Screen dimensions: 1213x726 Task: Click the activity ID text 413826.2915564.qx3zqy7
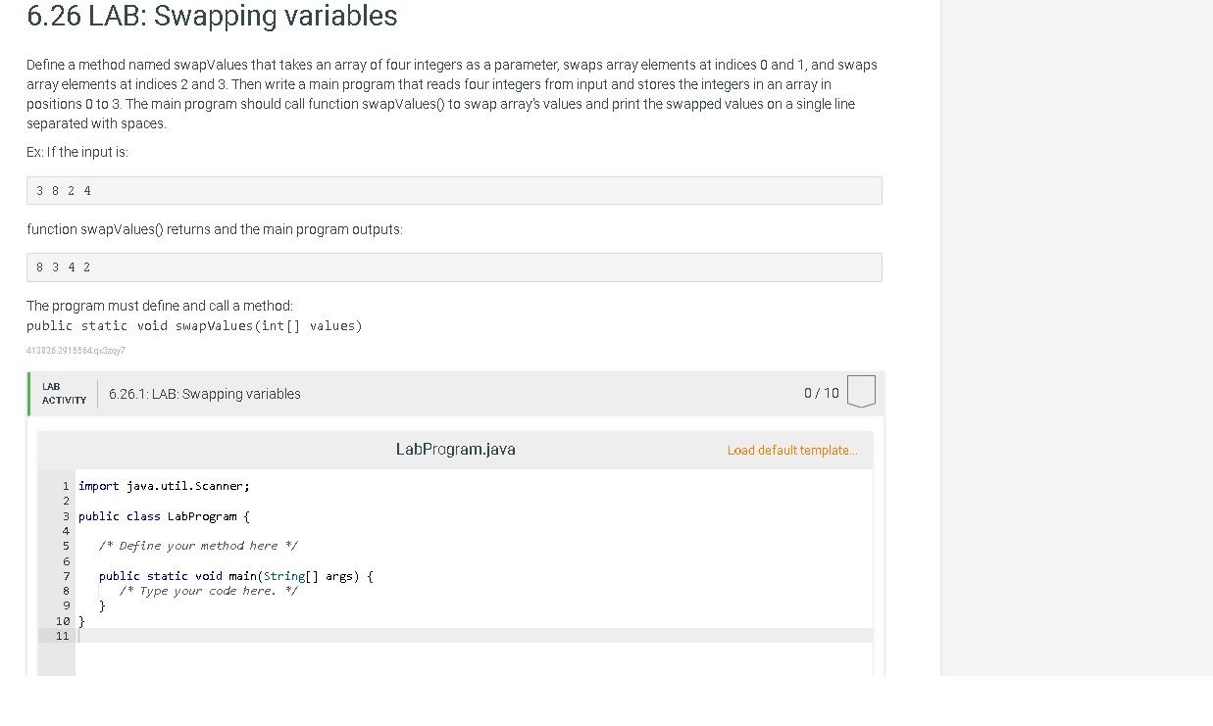click(x=76, y=351)
